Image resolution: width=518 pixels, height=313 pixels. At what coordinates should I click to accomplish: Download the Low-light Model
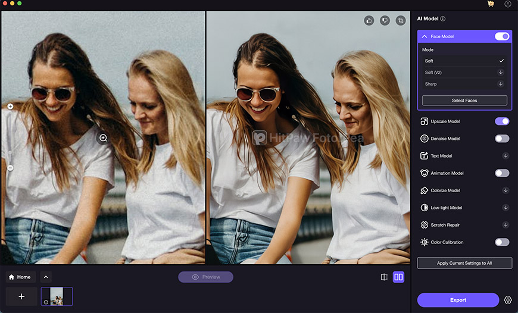[x=505, y=208]
